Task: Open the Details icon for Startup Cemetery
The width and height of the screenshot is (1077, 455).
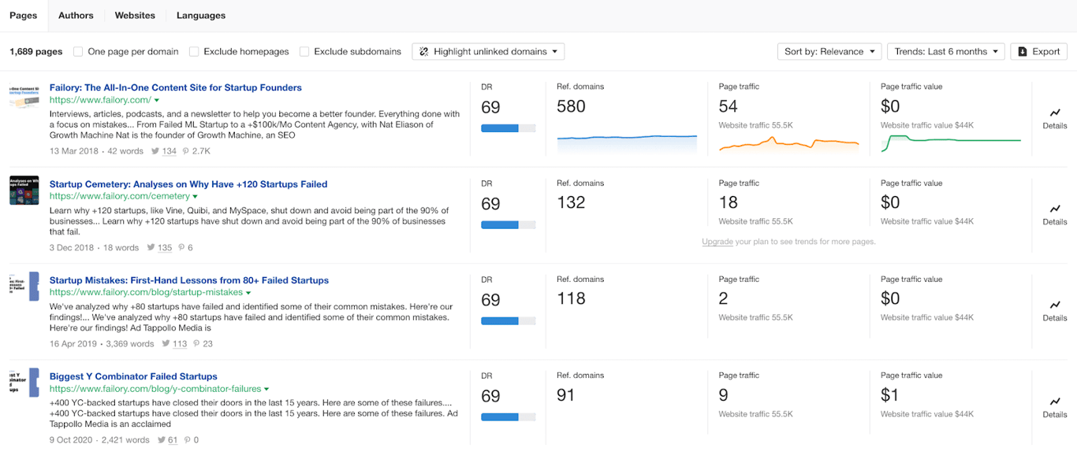Action: [1054, 209]
